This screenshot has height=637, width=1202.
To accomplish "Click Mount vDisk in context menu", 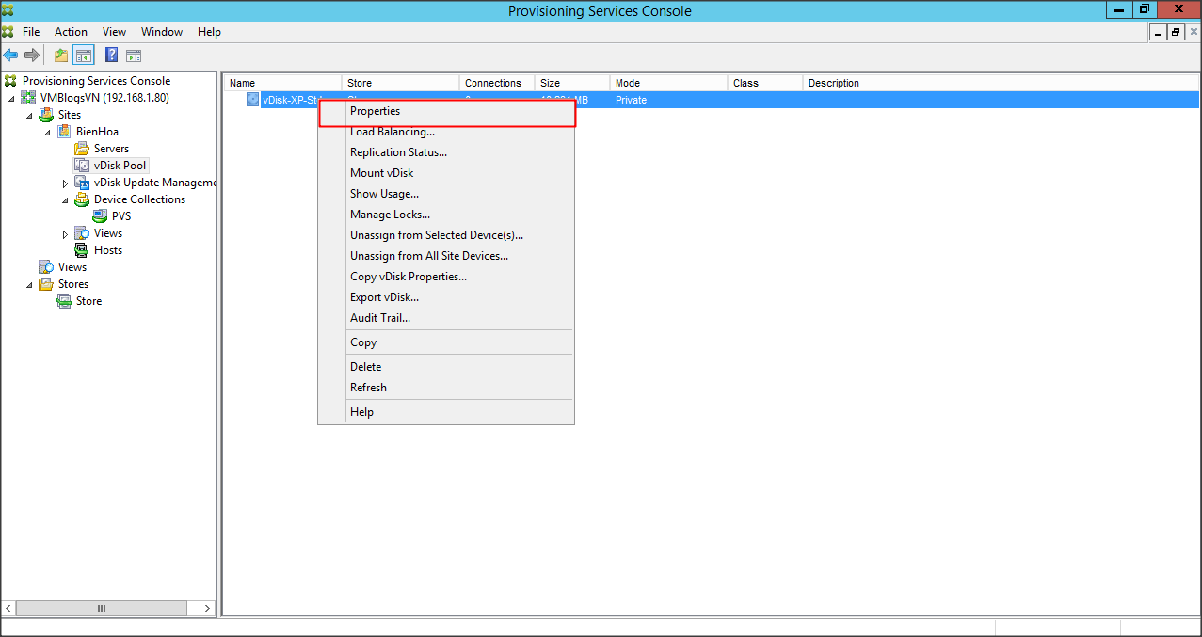I will point(381,173).
